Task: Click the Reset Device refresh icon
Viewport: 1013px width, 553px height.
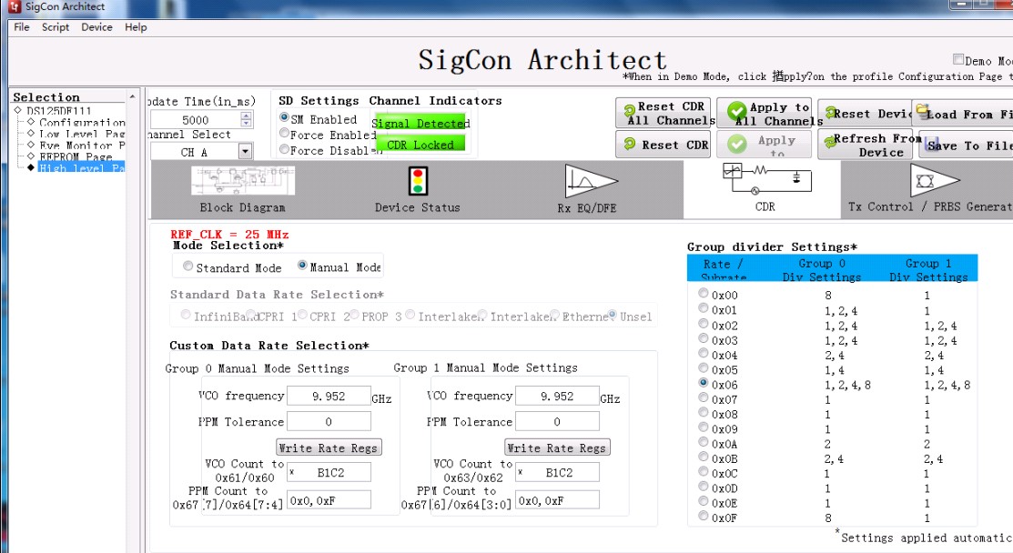Action: tap(831, 113)
